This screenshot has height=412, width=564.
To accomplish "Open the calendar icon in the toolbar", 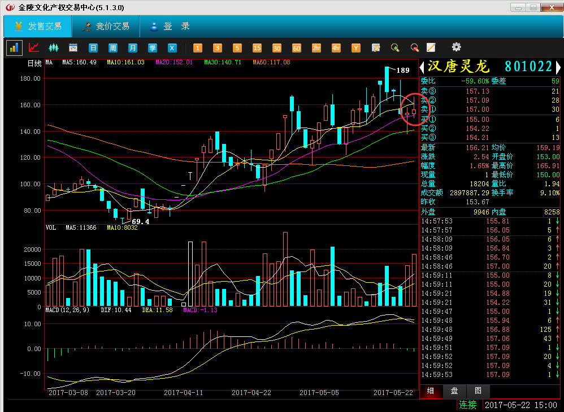I will pos(73,47).
